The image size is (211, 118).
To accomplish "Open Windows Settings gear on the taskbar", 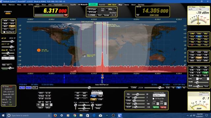I will pyautogui.click(x=62, y=115).
